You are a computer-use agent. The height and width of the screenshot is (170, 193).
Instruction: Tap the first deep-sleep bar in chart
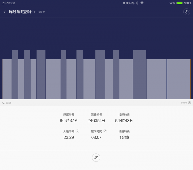pyautogui.click(x=15, y=74)
